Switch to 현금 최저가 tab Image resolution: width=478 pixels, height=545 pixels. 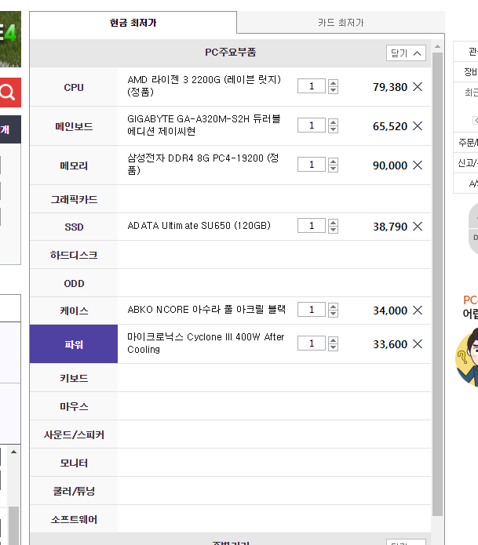click(133, 23)
